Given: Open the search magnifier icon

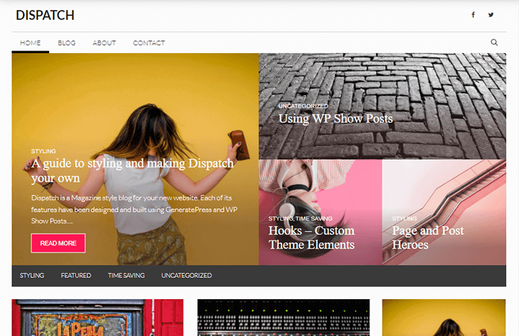Looking at the screenshot, I should coord(494,42).
